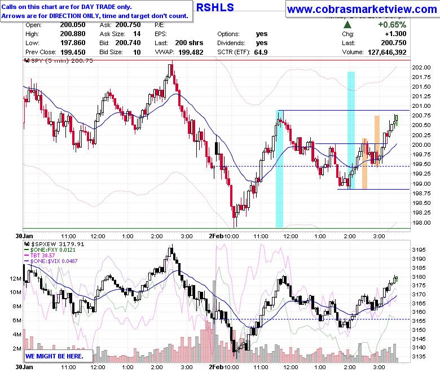440x372 pixels.
Task: Open the www.cobrasmarketview.com link
Action: click(362, 9)
